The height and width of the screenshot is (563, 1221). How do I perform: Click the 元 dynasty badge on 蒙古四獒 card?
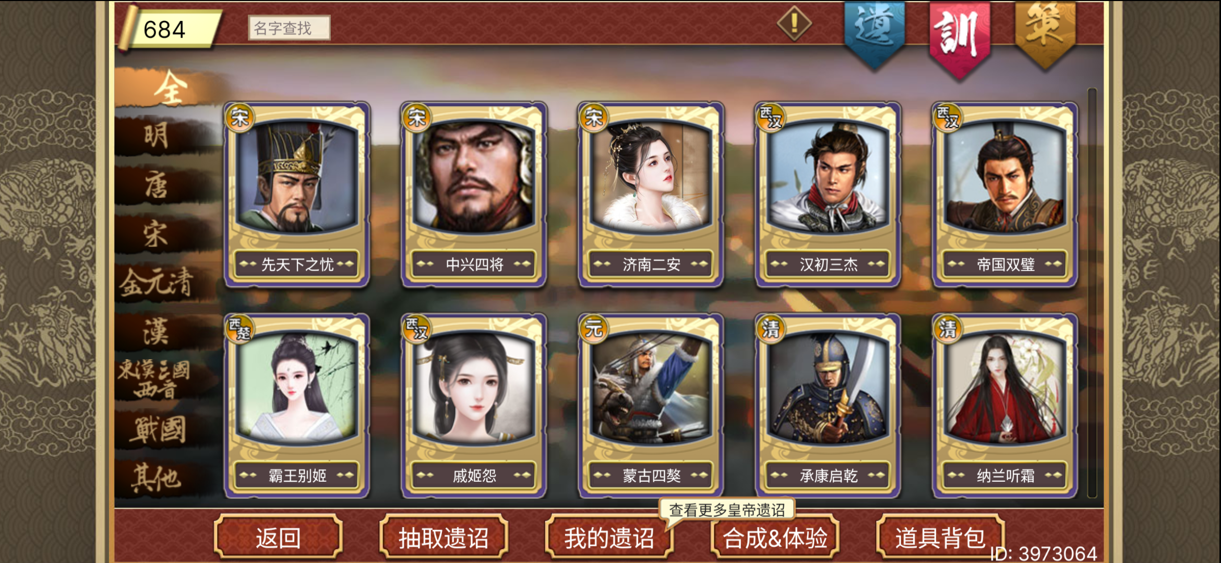(x=594, y=328)
